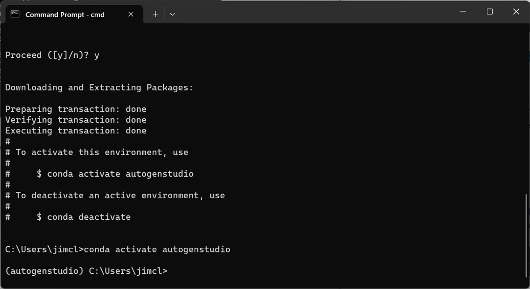
Task: Expand the new tab profile dropdown chevron
Action: [172, 14]
